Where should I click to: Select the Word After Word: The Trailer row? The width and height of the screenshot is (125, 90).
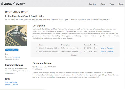point(75,52)
